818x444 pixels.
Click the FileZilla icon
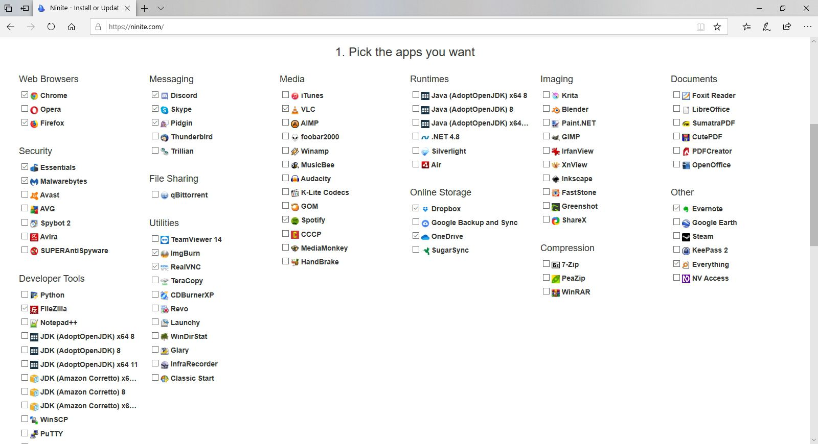click(x=34, y=309)
